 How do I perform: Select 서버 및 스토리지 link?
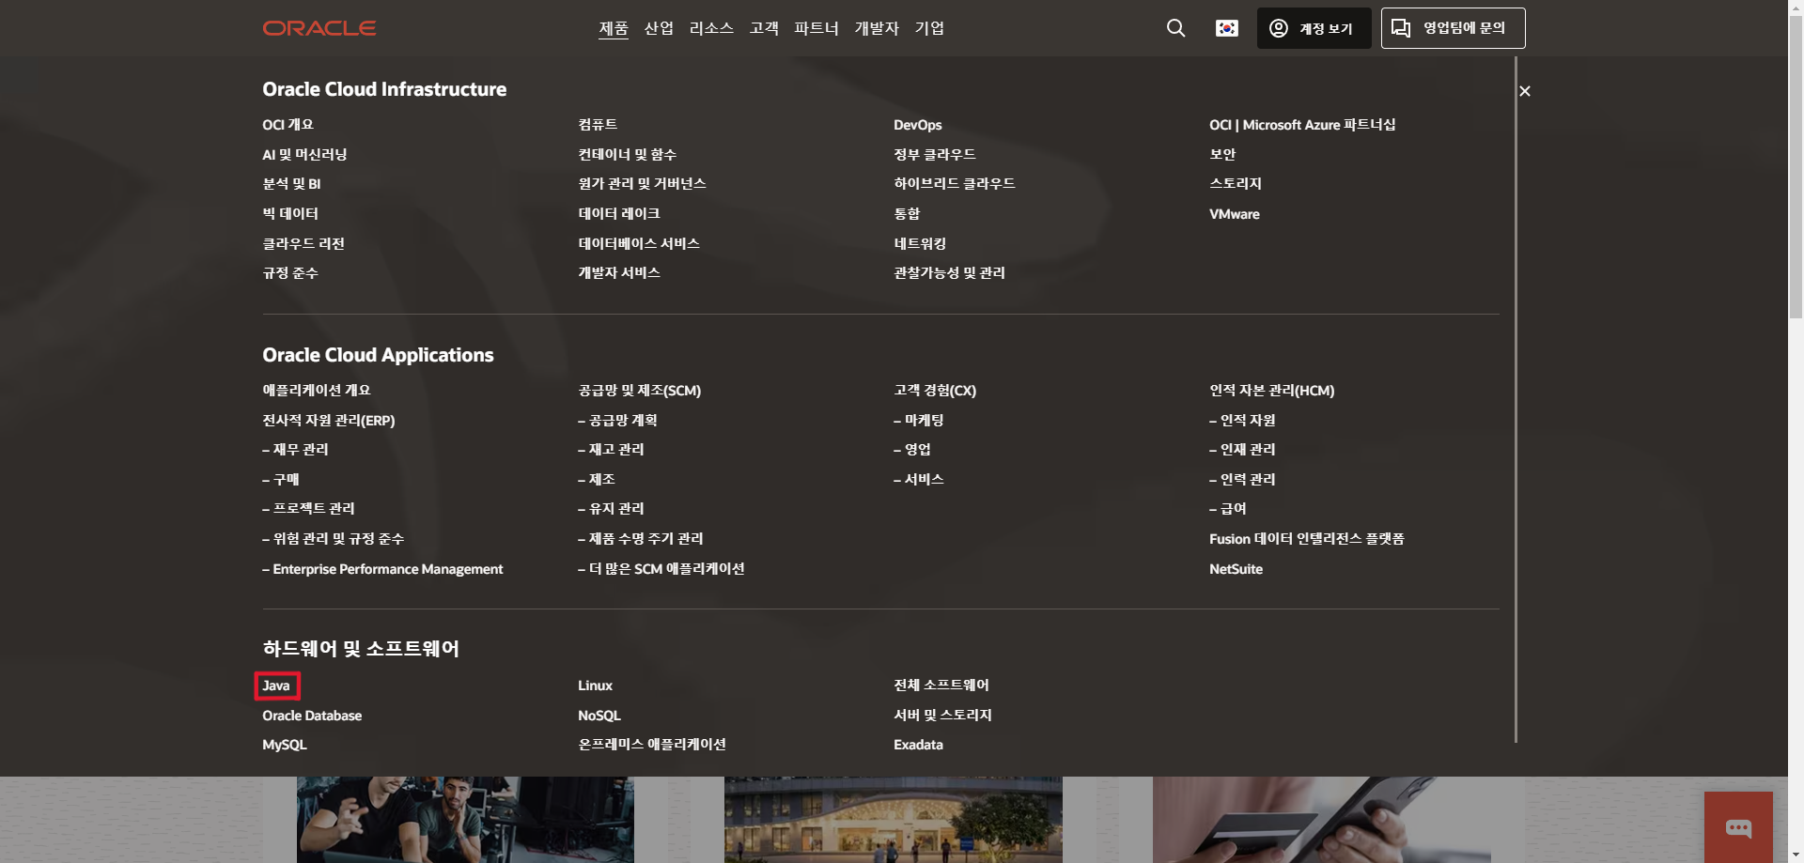pyautogui.click(x=942, y=716)
